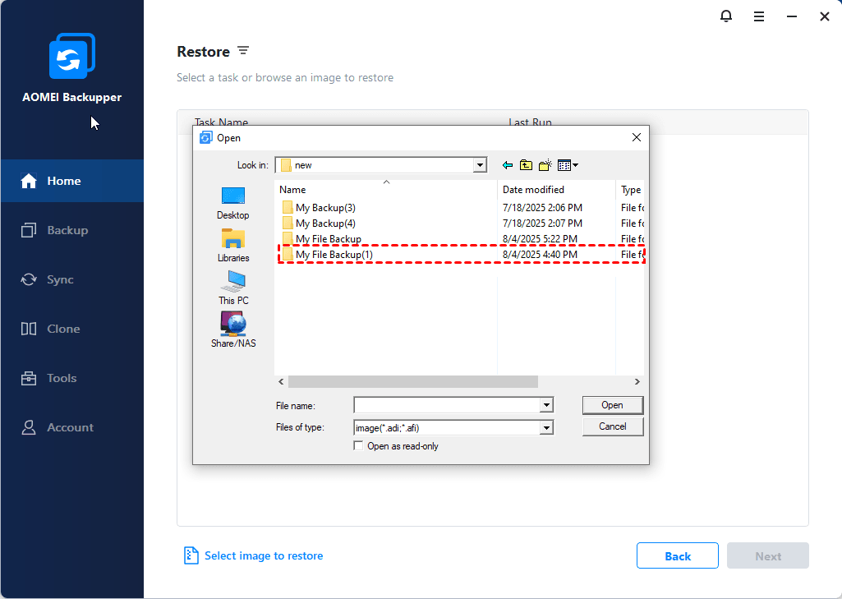Click the Clone icon in sidebar
This screenshot has width=842, height=599.
29,329
